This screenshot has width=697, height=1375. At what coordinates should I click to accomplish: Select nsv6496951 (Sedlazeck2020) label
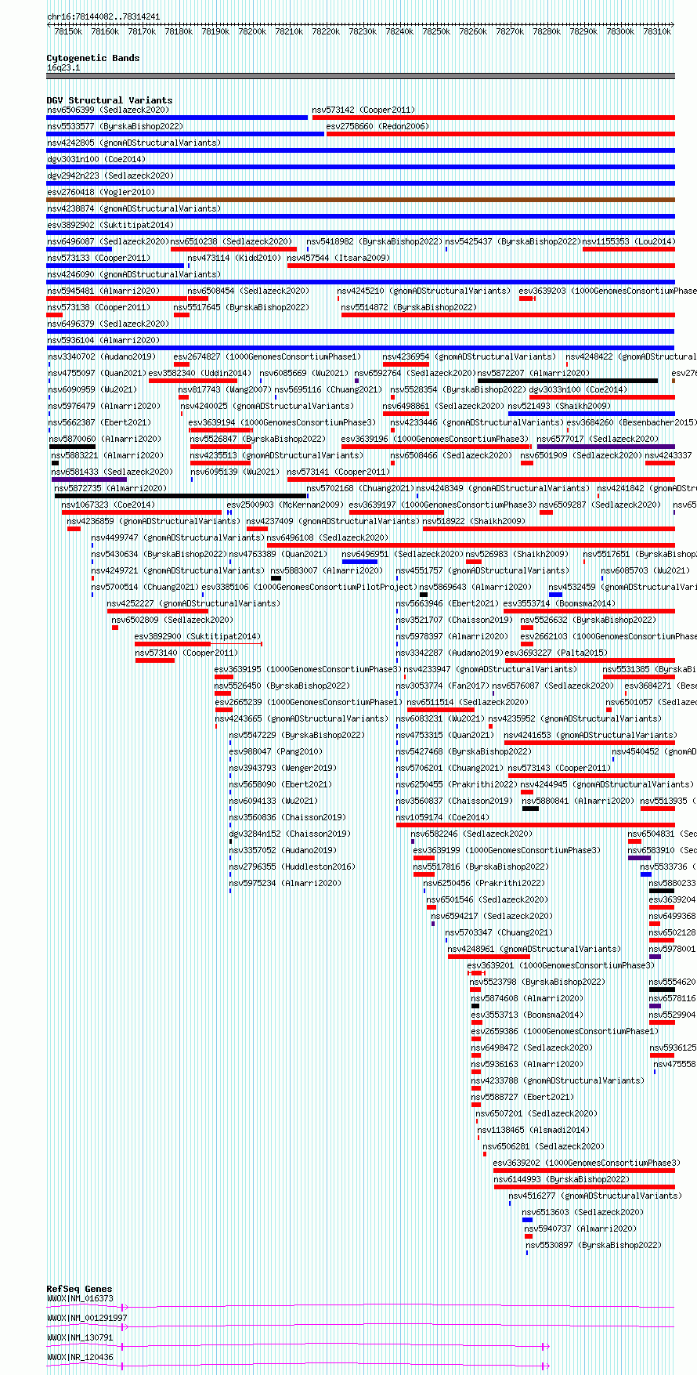point(403,554)
